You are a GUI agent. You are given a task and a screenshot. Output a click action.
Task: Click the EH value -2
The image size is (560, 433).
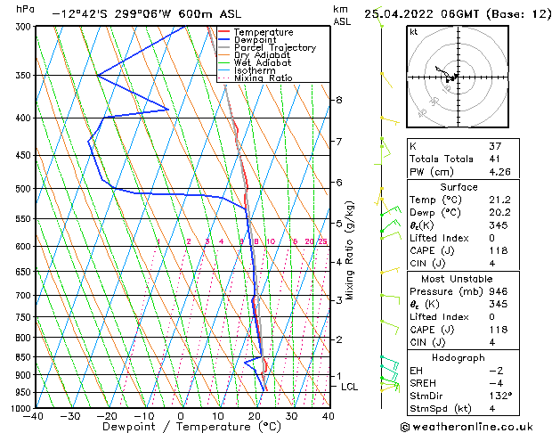point(496,371)
